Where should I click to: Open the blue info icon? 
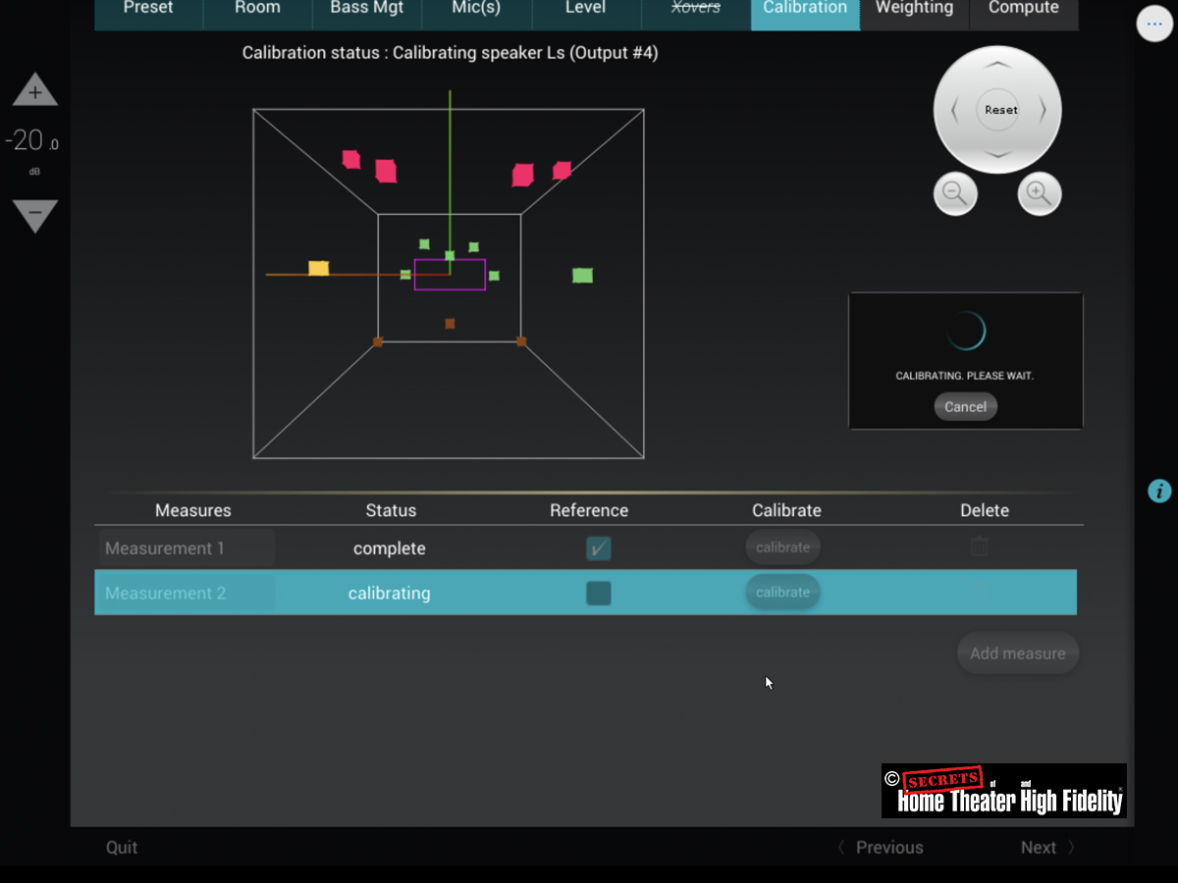point(1159,491)
